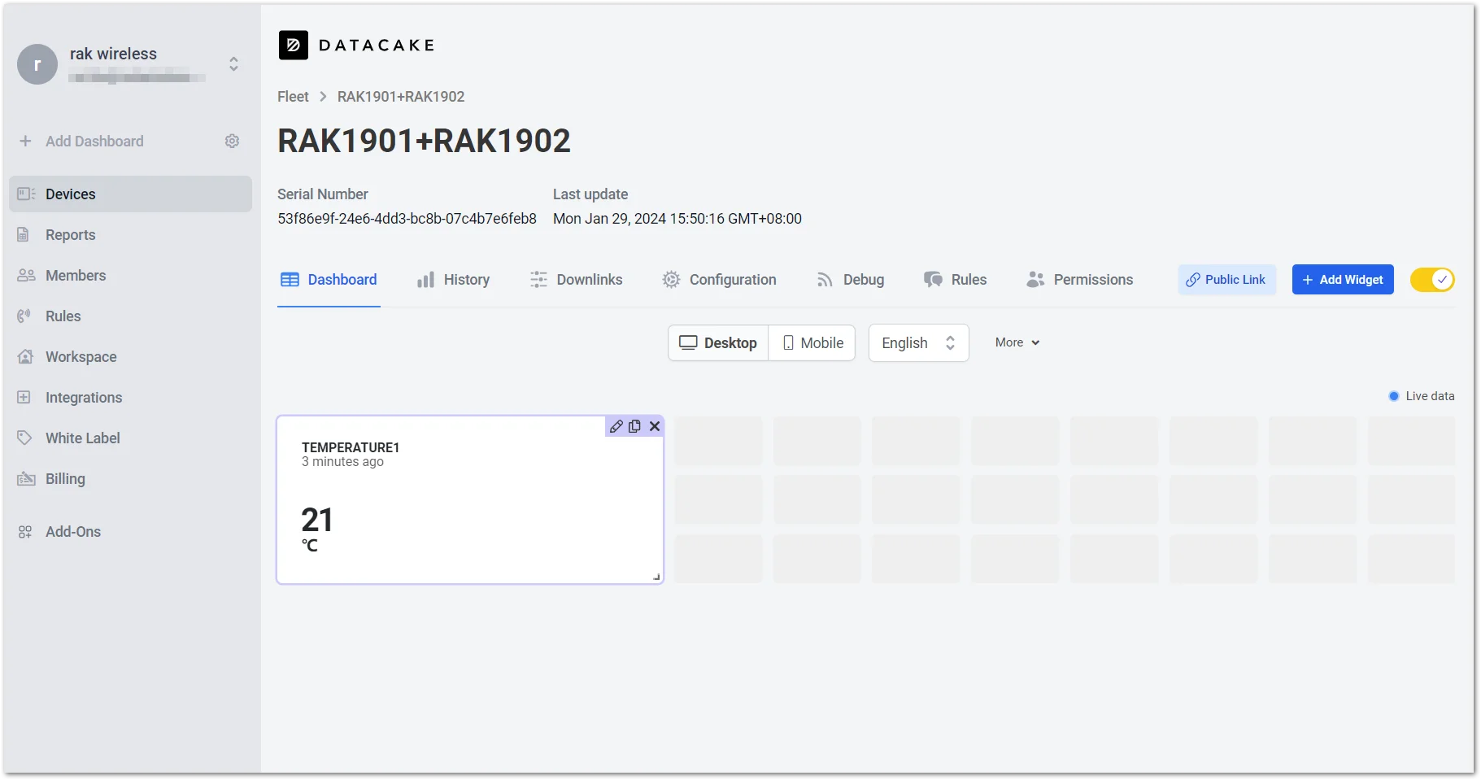Viewport: 1481px width, 780px height.
Task: Open dashboard settings gear in sidebar
Action: 233,142
